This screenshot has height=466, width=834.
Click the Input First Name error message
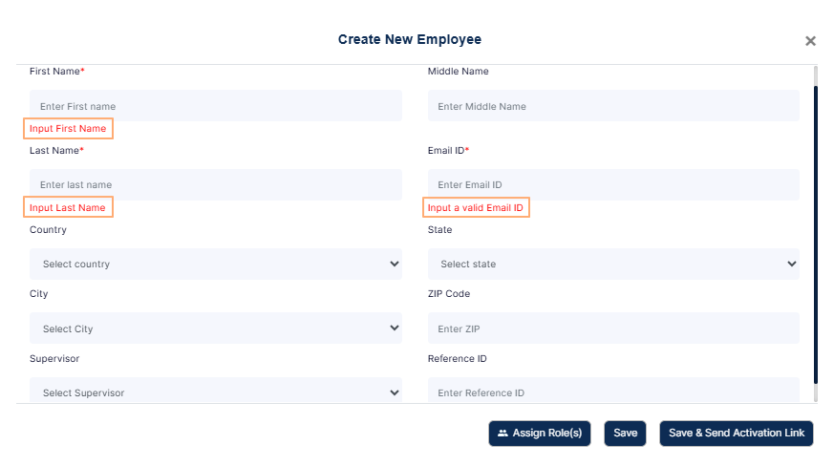pyautogui.click(x=68, y=128)
